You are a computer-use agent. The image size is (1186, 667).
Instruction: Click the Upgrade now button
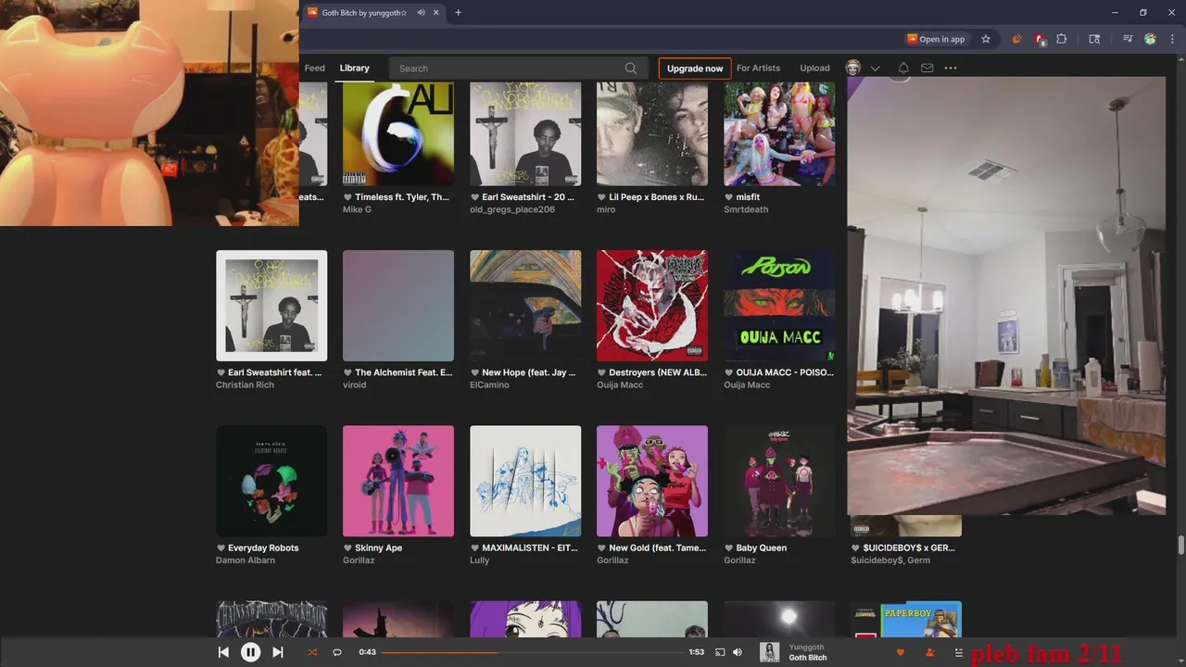coord(695,69)
